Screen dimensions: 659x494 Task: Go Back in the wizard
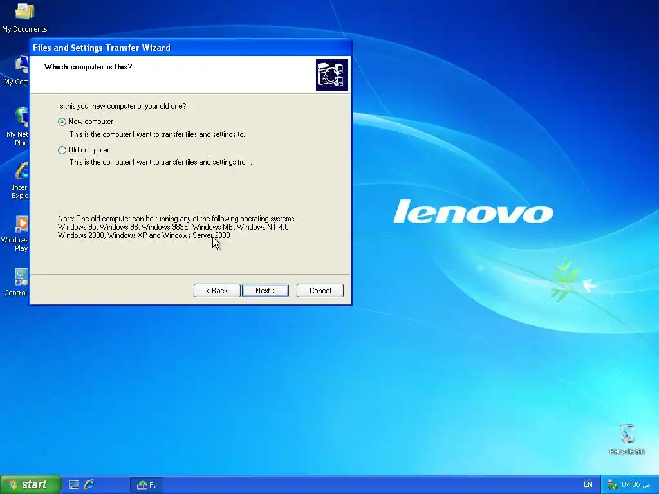pos(217,290)
